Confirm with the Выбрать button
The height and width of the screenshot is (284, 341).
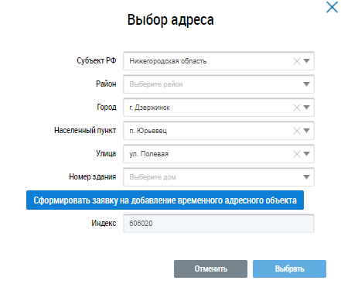click(289, 269)
